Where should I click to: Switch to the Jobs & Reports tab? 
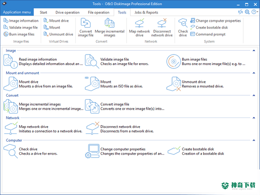tap(146, 13)
